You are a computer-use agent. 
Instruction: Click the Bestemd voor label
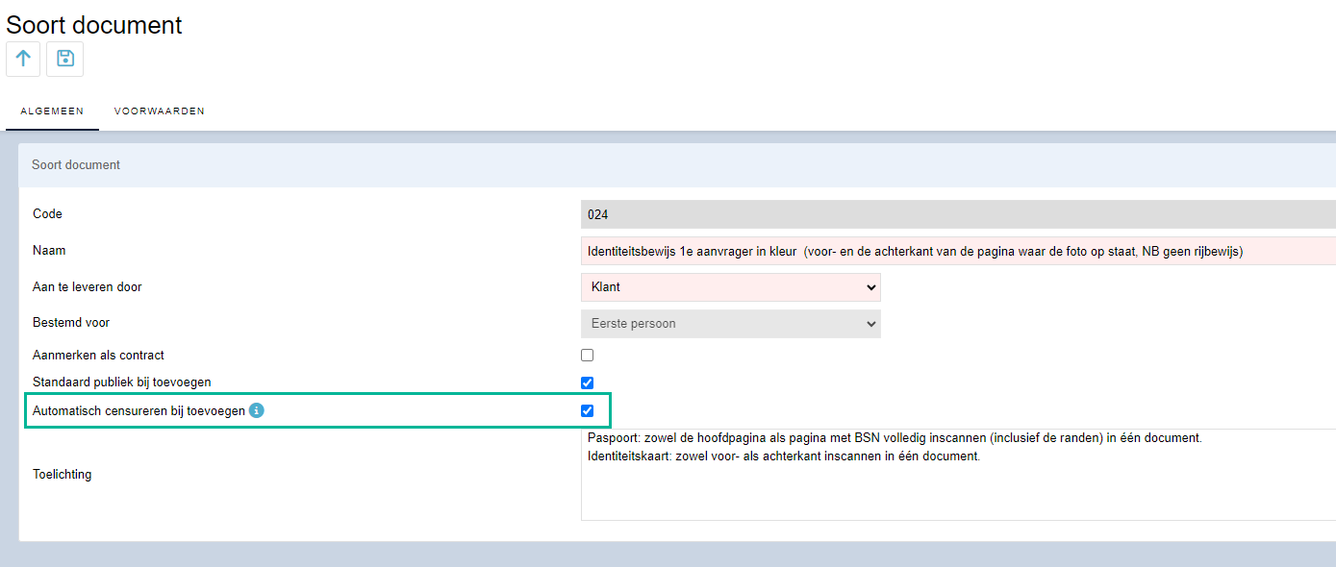click(x=71, y=323)
